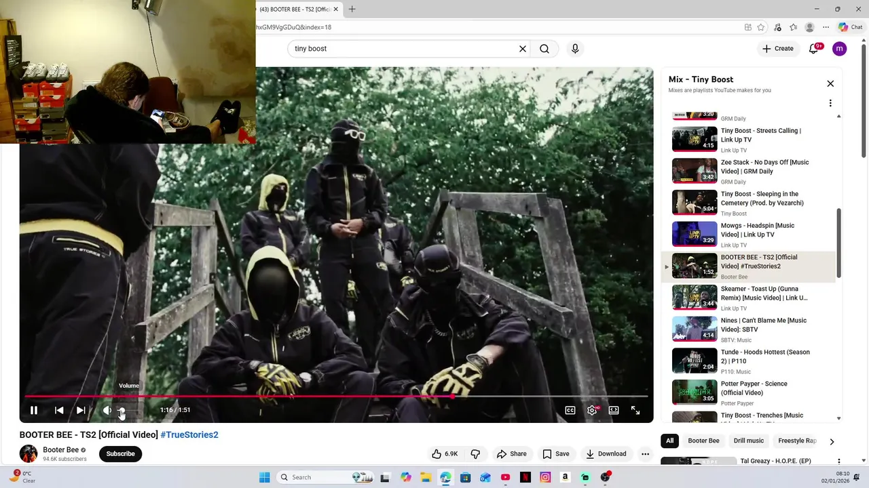Open the player settings gear
This screenshot has height=488, width=869.
[592, 410]
